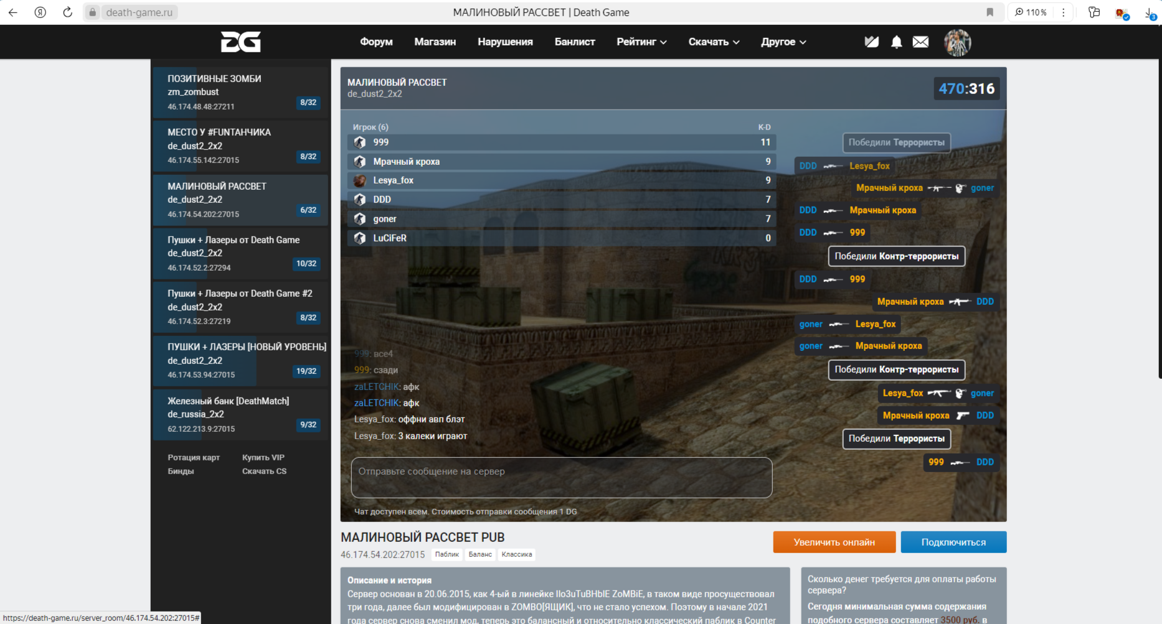1162x624 pixels.
Task: Open notifications bell icon
Action: (896, 42)
